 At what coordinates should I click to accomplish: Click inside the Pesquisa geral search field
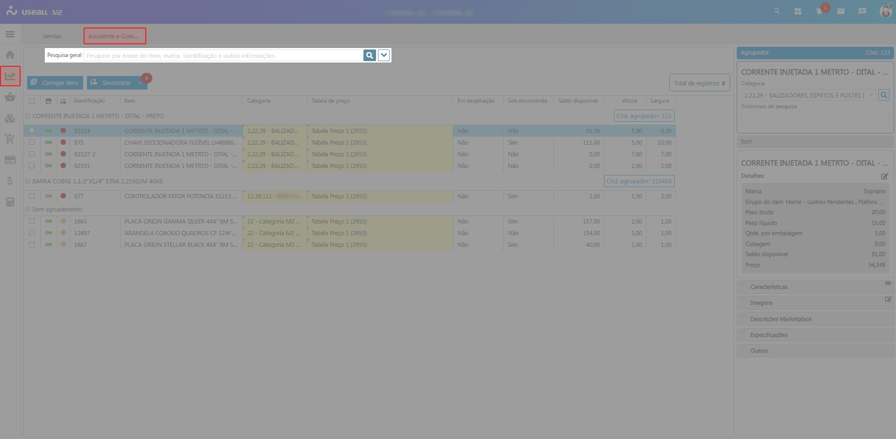(x=223, y=56)
